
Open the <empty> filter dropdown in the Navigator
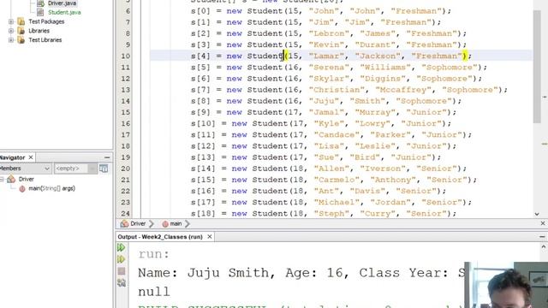pos(75,169)
